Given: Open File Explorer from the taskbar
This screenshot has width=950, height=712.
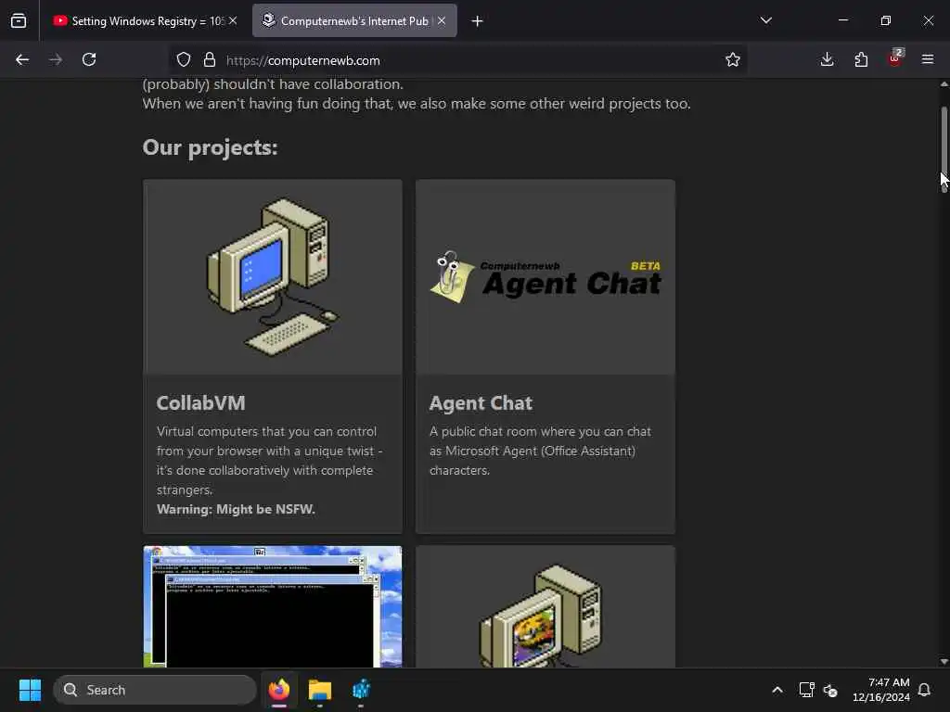Looking at the screenshot, I should click(320, 690).
